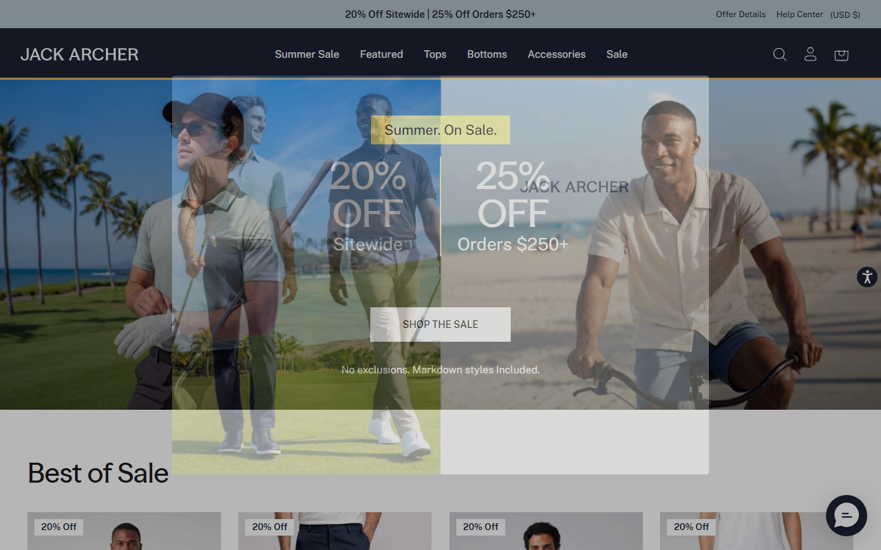Open the Featured menu
Image resolution: width=881 pixels, height=550 pixels.
pos(381,54)
